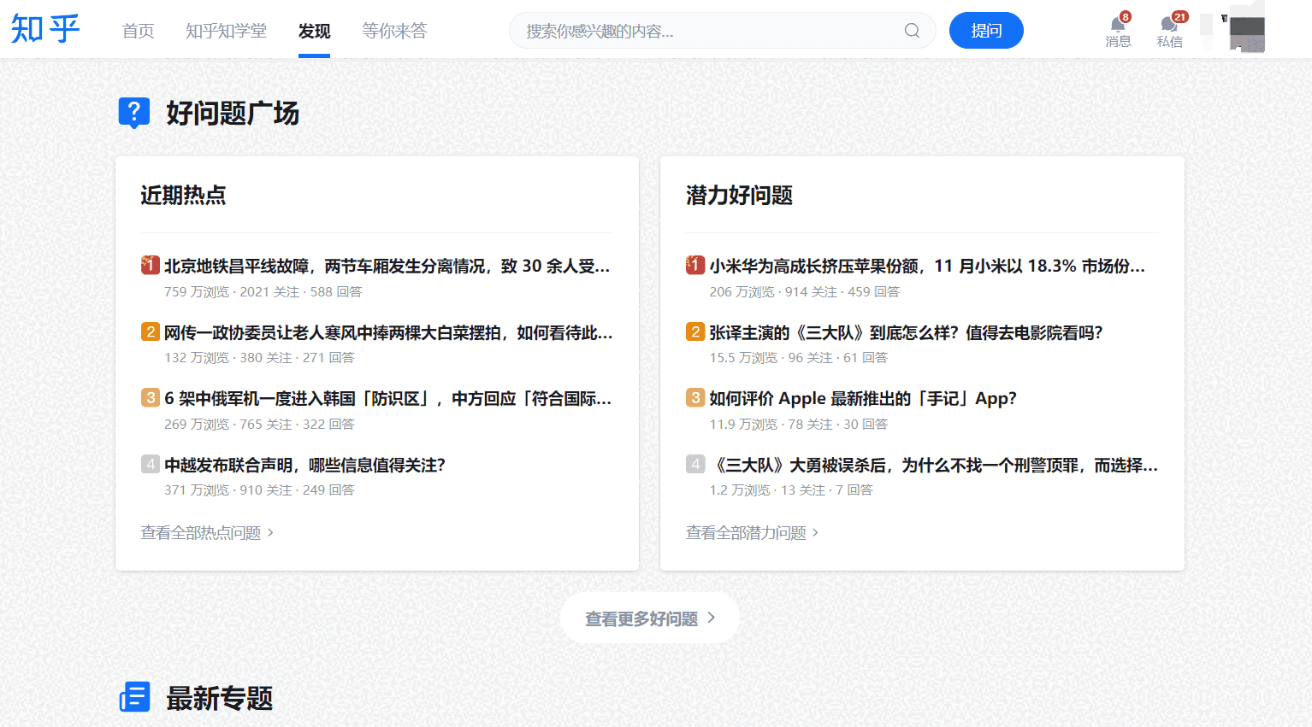Click the 21 badge on 私信
The height and width of the screenshot is (727, 1312).
click(1179, 15)
